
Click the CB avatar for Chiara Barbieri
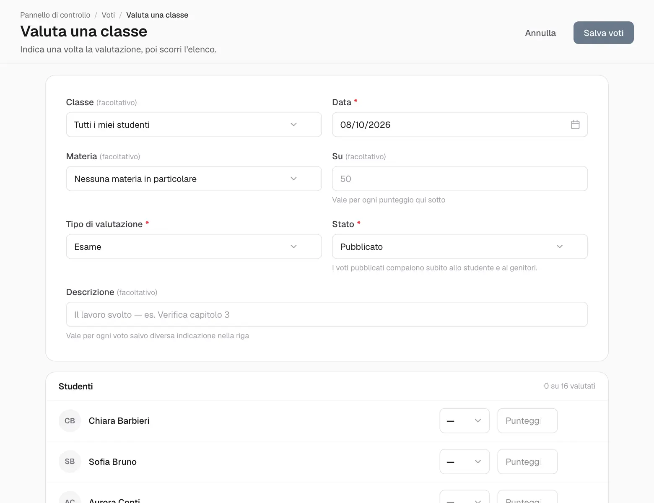pos(70,420)
